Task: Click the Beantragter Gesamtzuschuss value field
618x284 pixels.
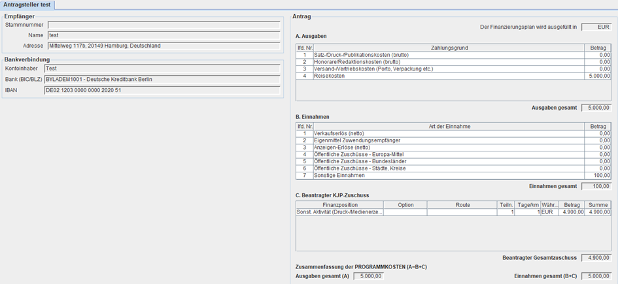Action: click(x=596, y=258)
